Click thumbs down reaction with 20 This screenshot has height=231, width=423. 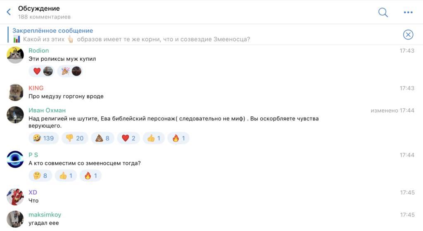click(x=75, y=138)
